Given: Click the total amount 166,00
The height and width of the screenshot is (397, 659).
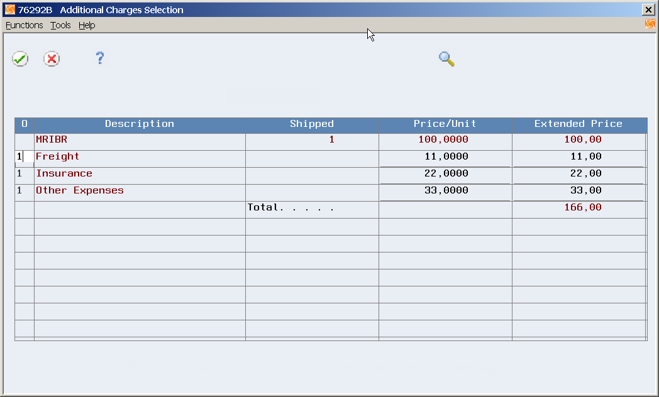Looking at the screenshot, I should tap(583, 207).
